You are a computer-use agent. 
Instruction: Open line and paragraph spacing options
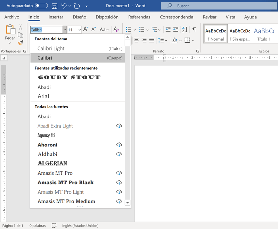[162, 40]
